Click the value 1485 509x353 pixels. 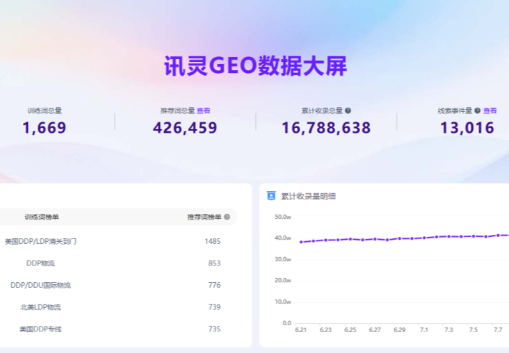point(213,241)
